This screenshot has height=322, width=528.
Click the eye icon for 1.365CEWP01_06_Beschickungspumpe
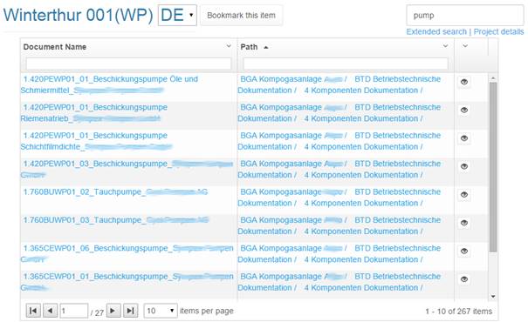[464, 252]
